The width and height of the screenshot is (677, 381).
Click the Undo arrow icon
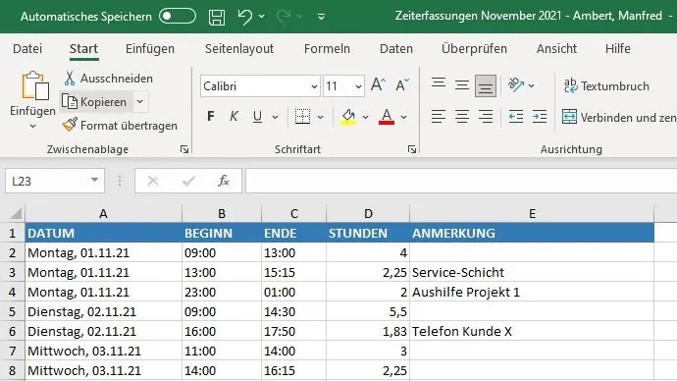click(245, 17)
